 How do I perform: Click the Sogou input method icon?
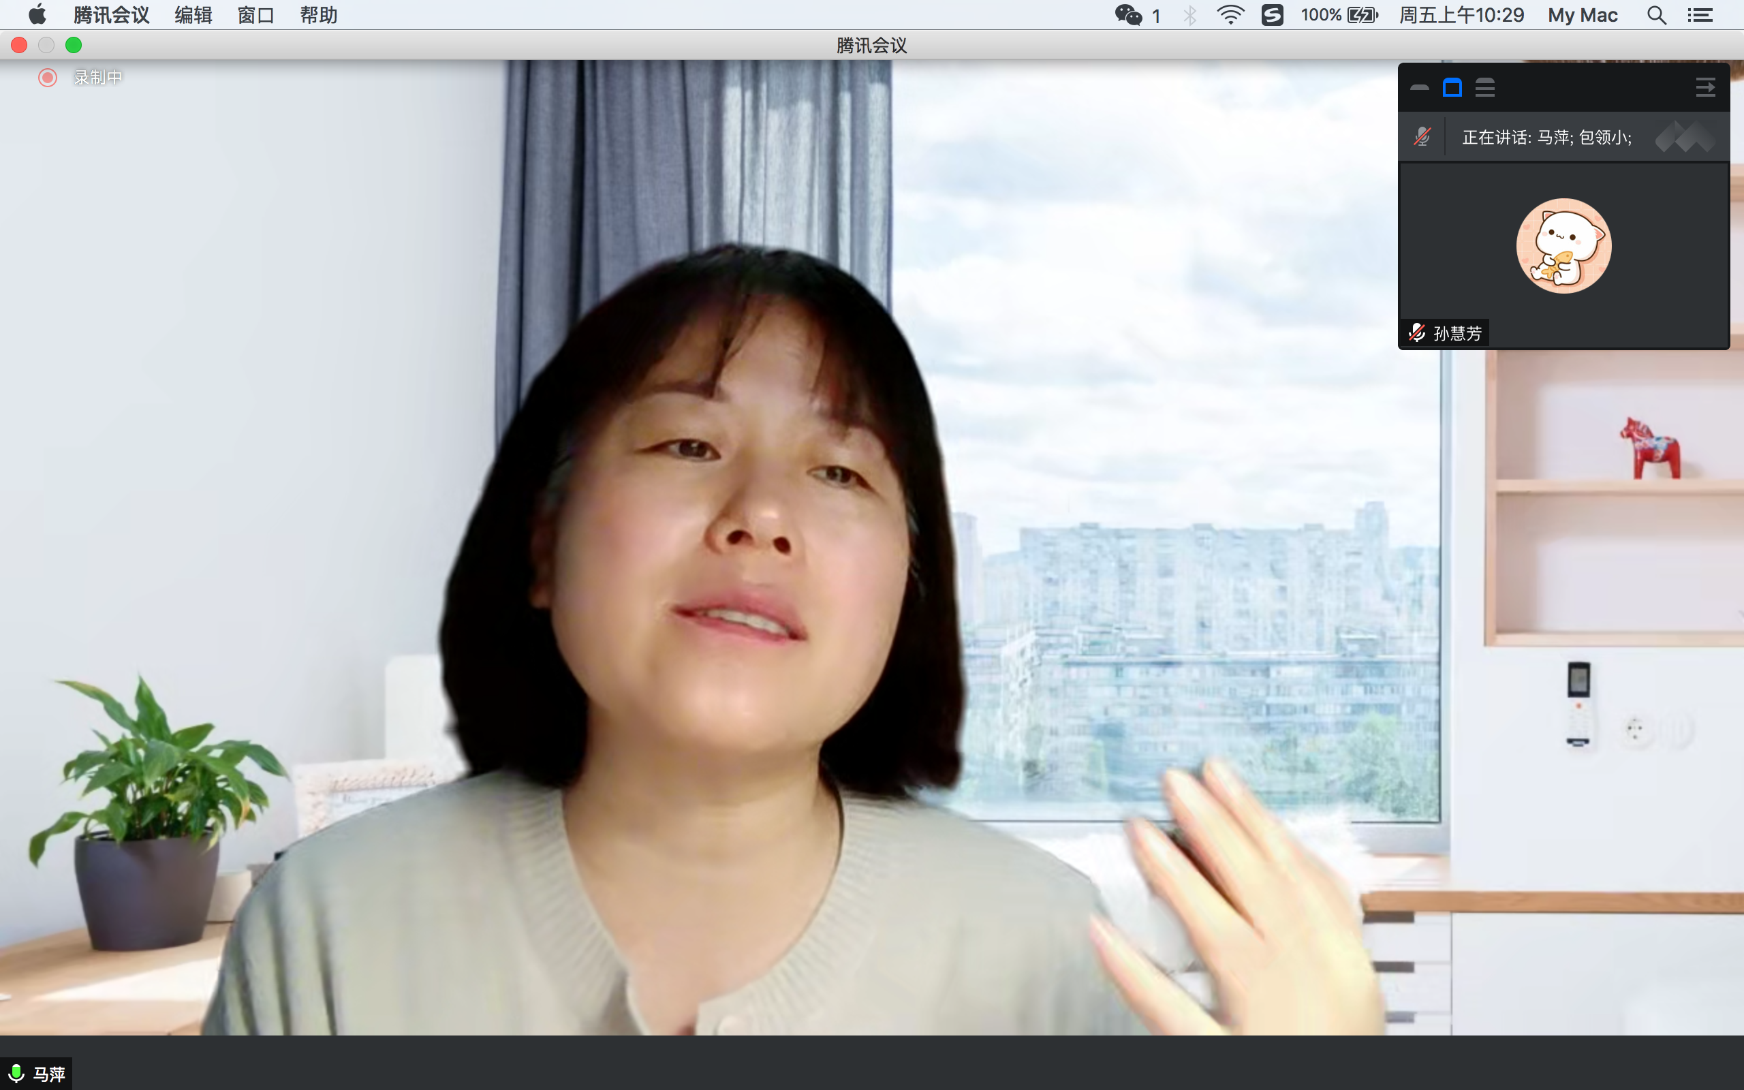1272,14
